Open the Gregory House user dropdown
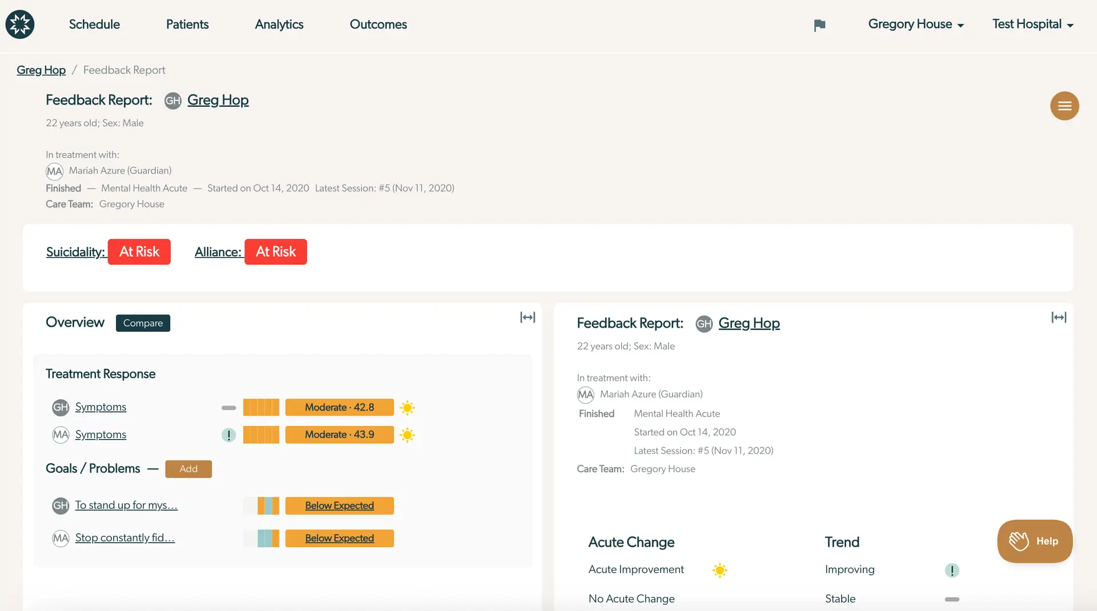The width and height of the screenshot is (1097, 611). point(915,24)
